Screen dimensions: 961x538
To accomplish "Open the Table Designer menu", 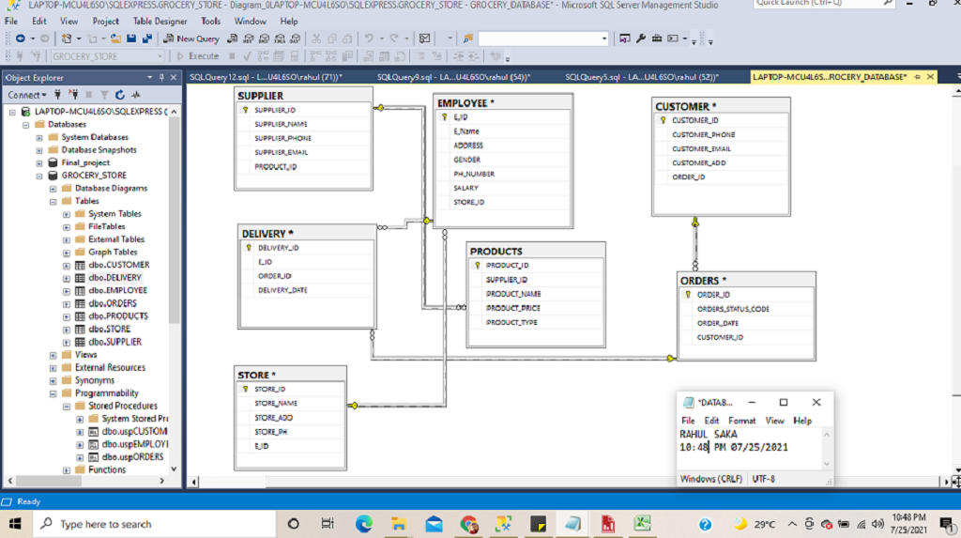I will (x=160, y=21).
